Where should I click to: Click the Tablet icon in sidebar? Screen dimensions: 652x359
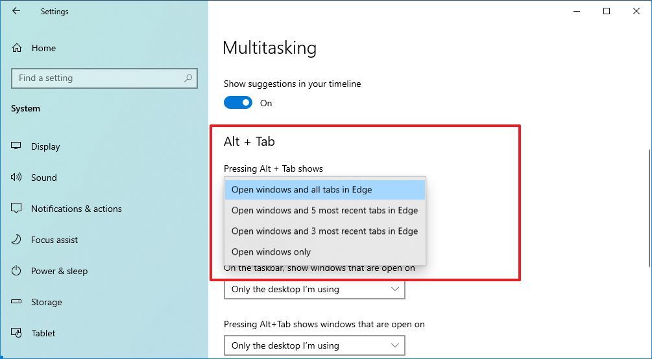click(x=17, y=333)
